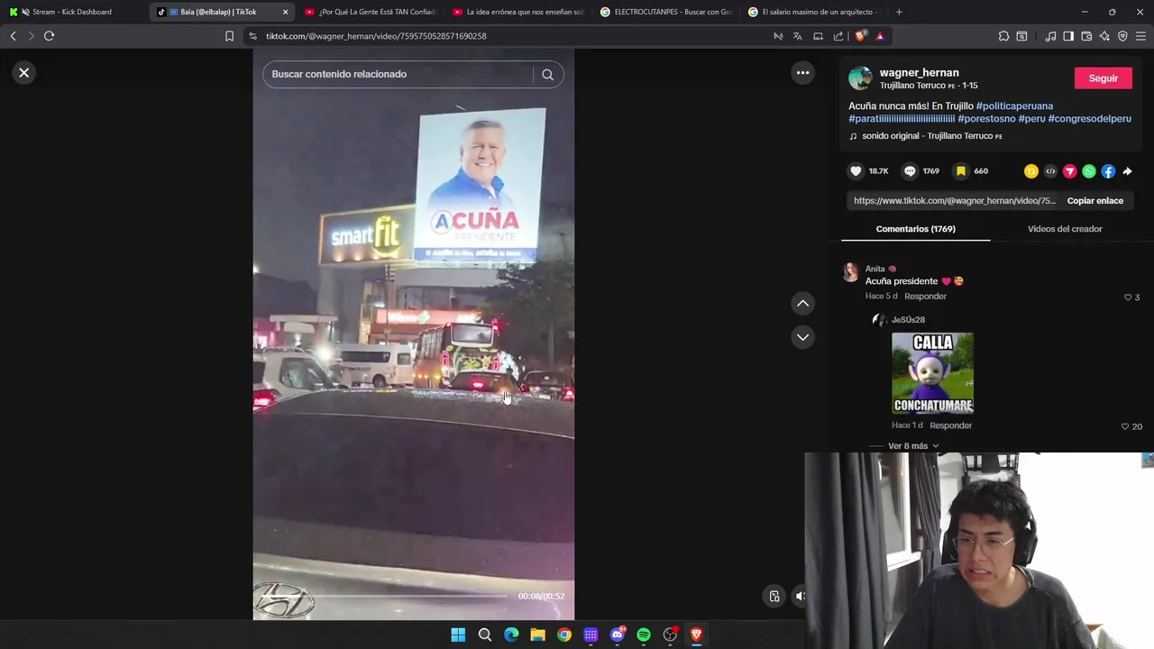Viewport: 1154px width, 649px height.
Task: Click the Buscar contenido relacionado search field
Action: pos(397,75)
